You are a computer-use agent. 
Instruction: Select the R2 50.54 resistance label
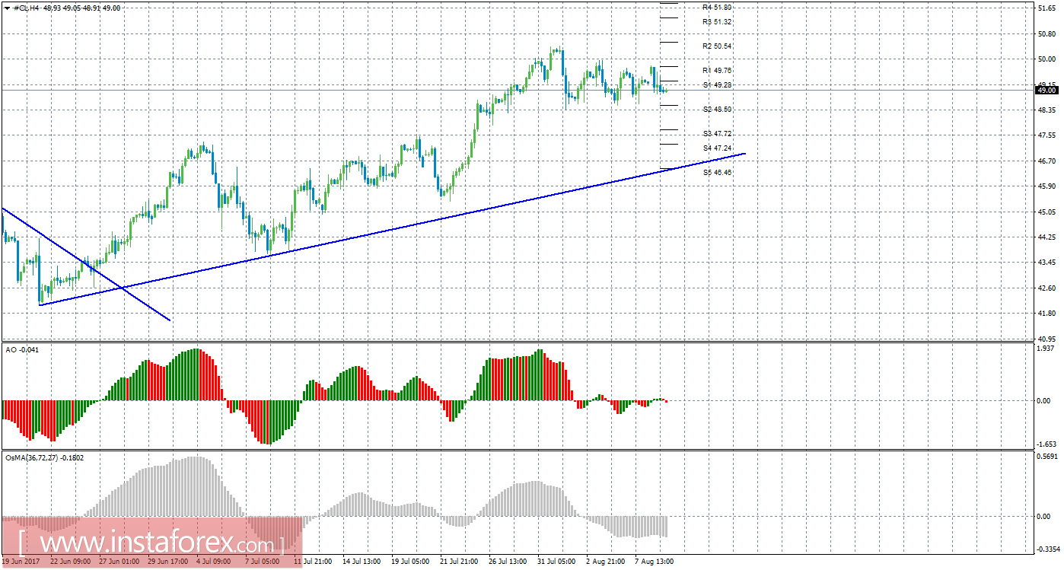(718, 46)
